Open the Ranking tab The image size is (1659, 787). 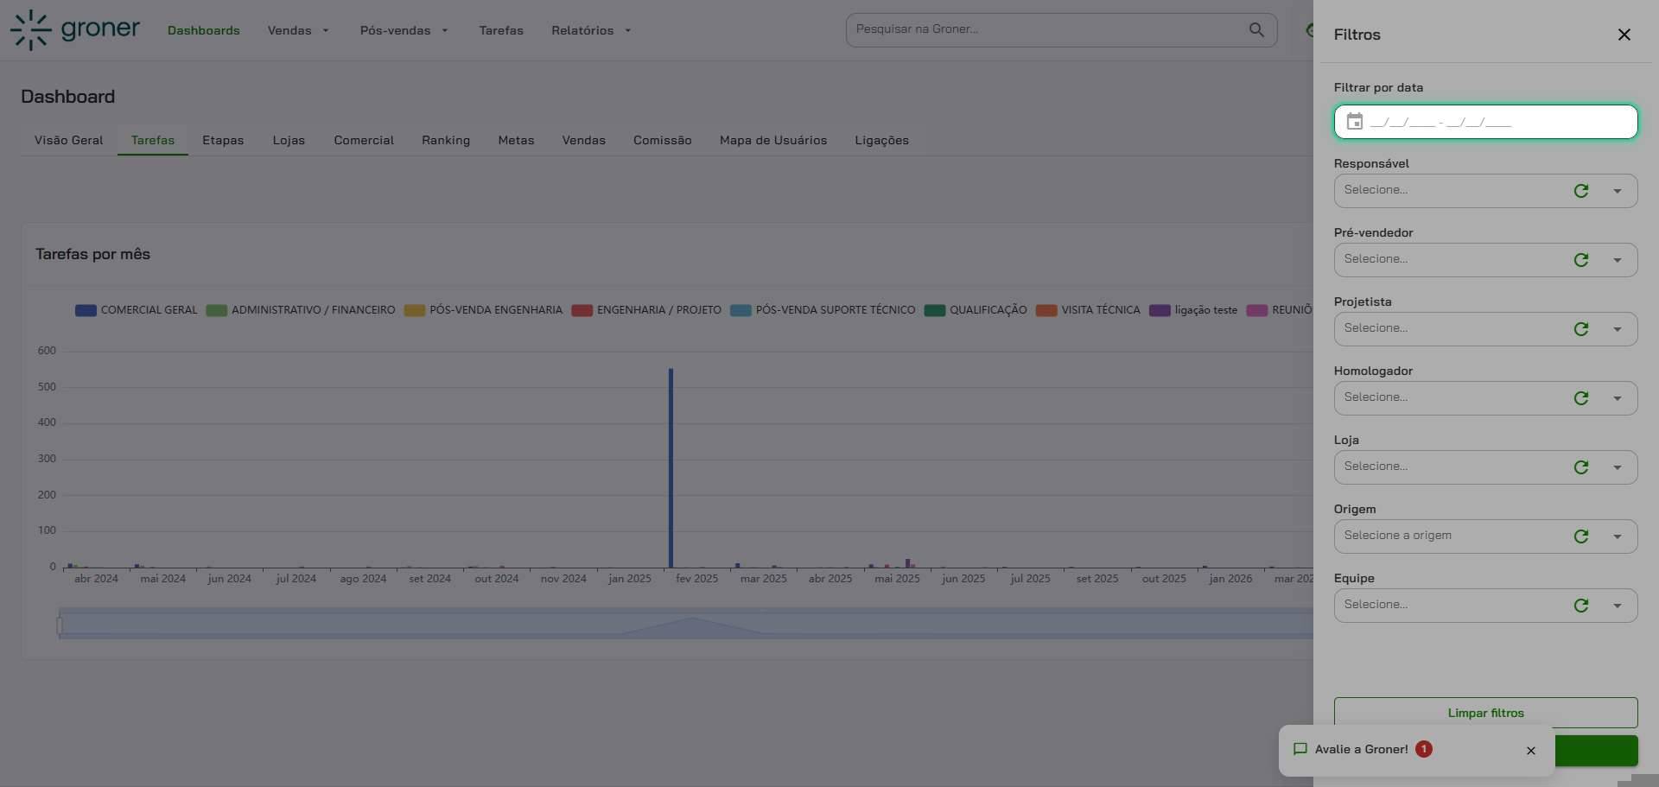click(446, 140)
